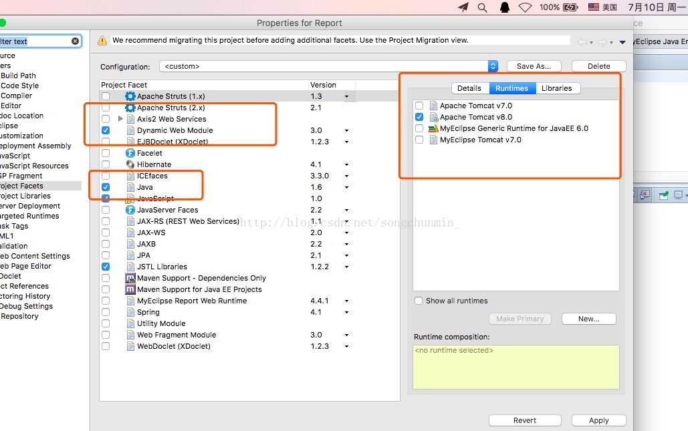
Task: Open the JSTL Libraries version dropdown
Action: tap(346, 267)
